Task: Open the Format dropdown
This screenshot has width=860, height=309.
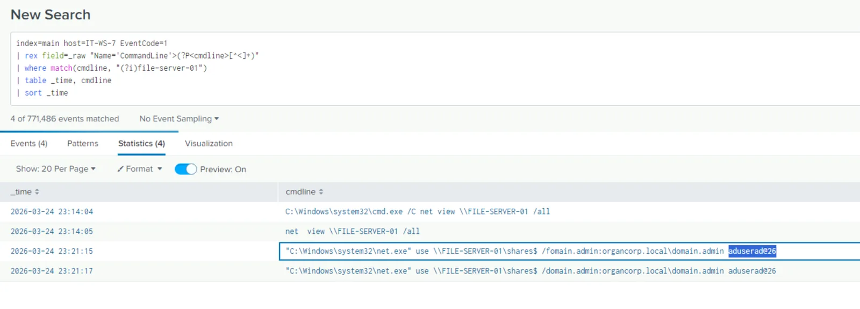Action: coord(140,168)
